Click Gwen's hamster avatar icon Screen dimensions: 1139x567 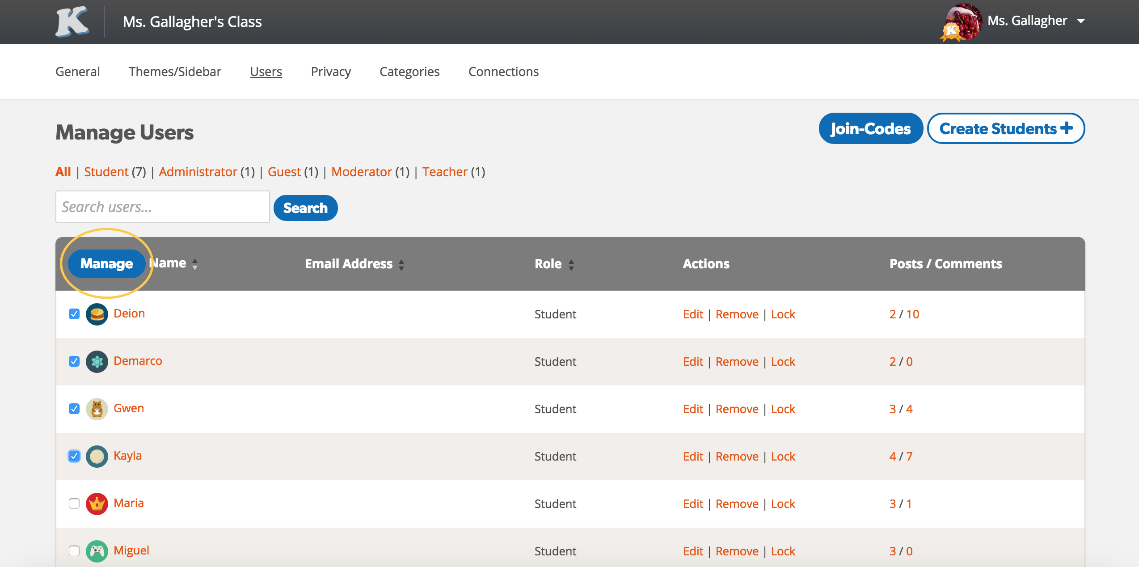[97, 409]
